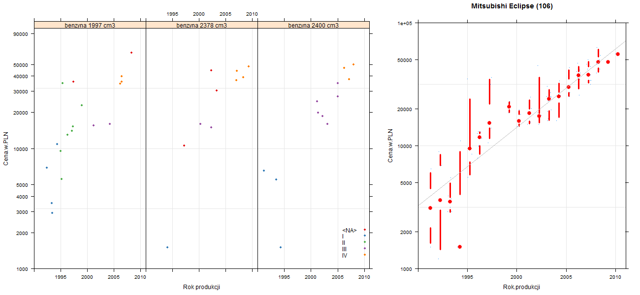Click the Mitsubishi Eclipse (106) chart title

pyautogui.click(x=512, y=6)
